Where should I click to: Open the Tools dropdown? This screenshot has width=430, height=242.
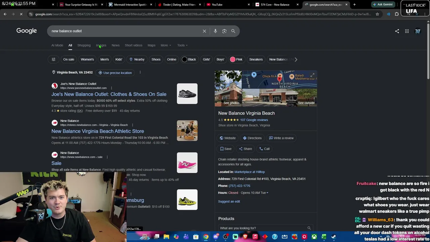tap(182, 45)
